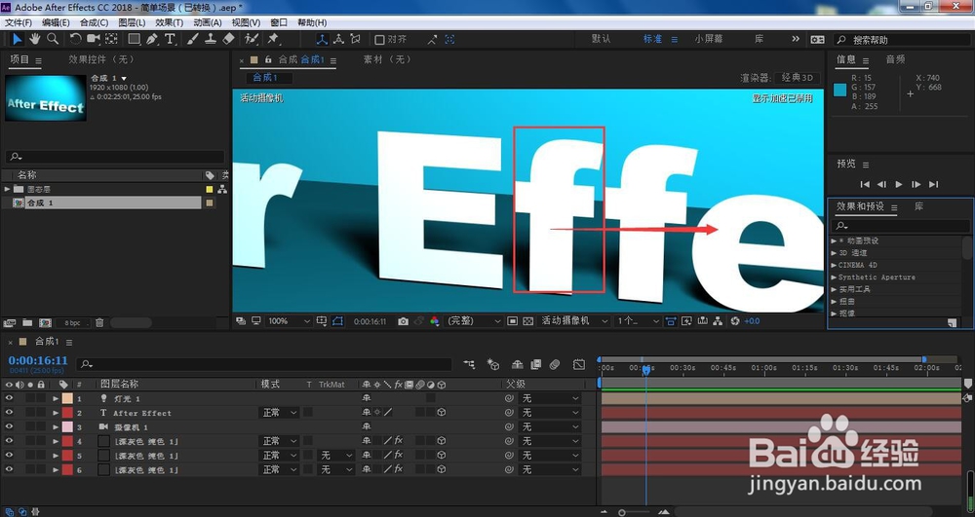Expand the 固态层 folder in Project panel
Viewport: 975px width, 517px height.
pyautogui.click(x=7, y=189)
